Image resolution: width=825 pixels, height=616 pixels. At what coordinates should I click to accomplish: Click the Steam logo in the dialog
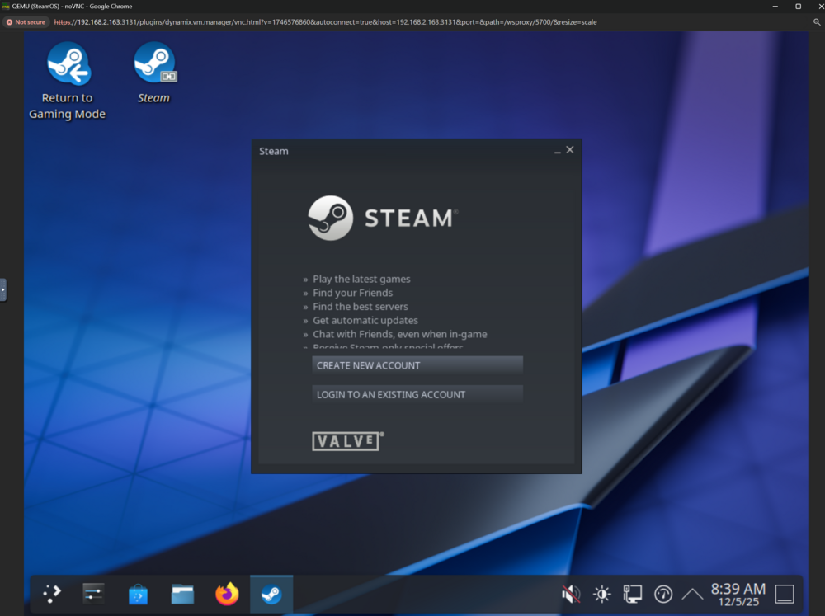coord(383,218)
